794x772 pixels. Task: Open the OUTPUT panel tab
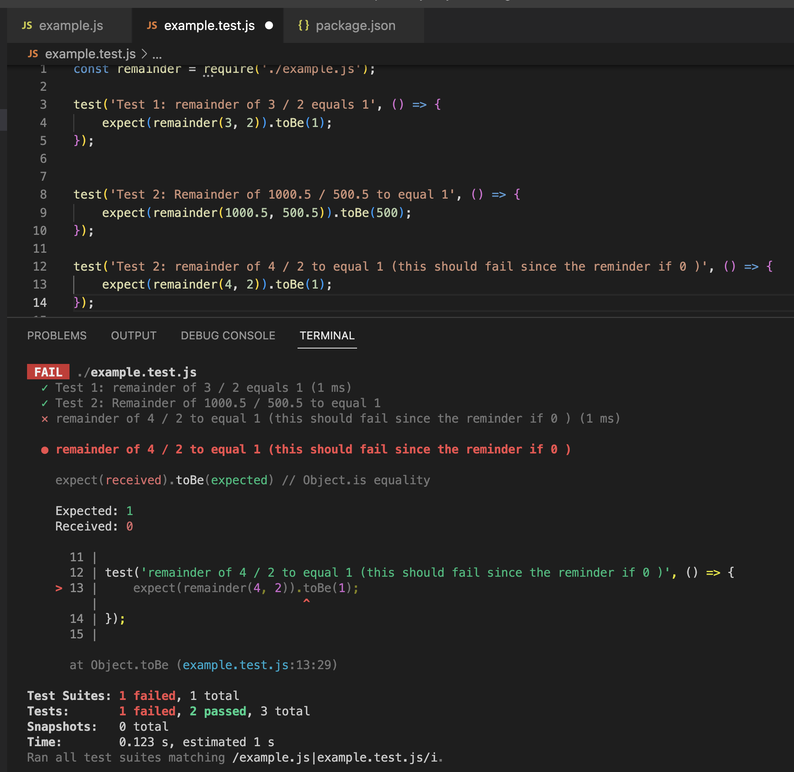[134, 336]
